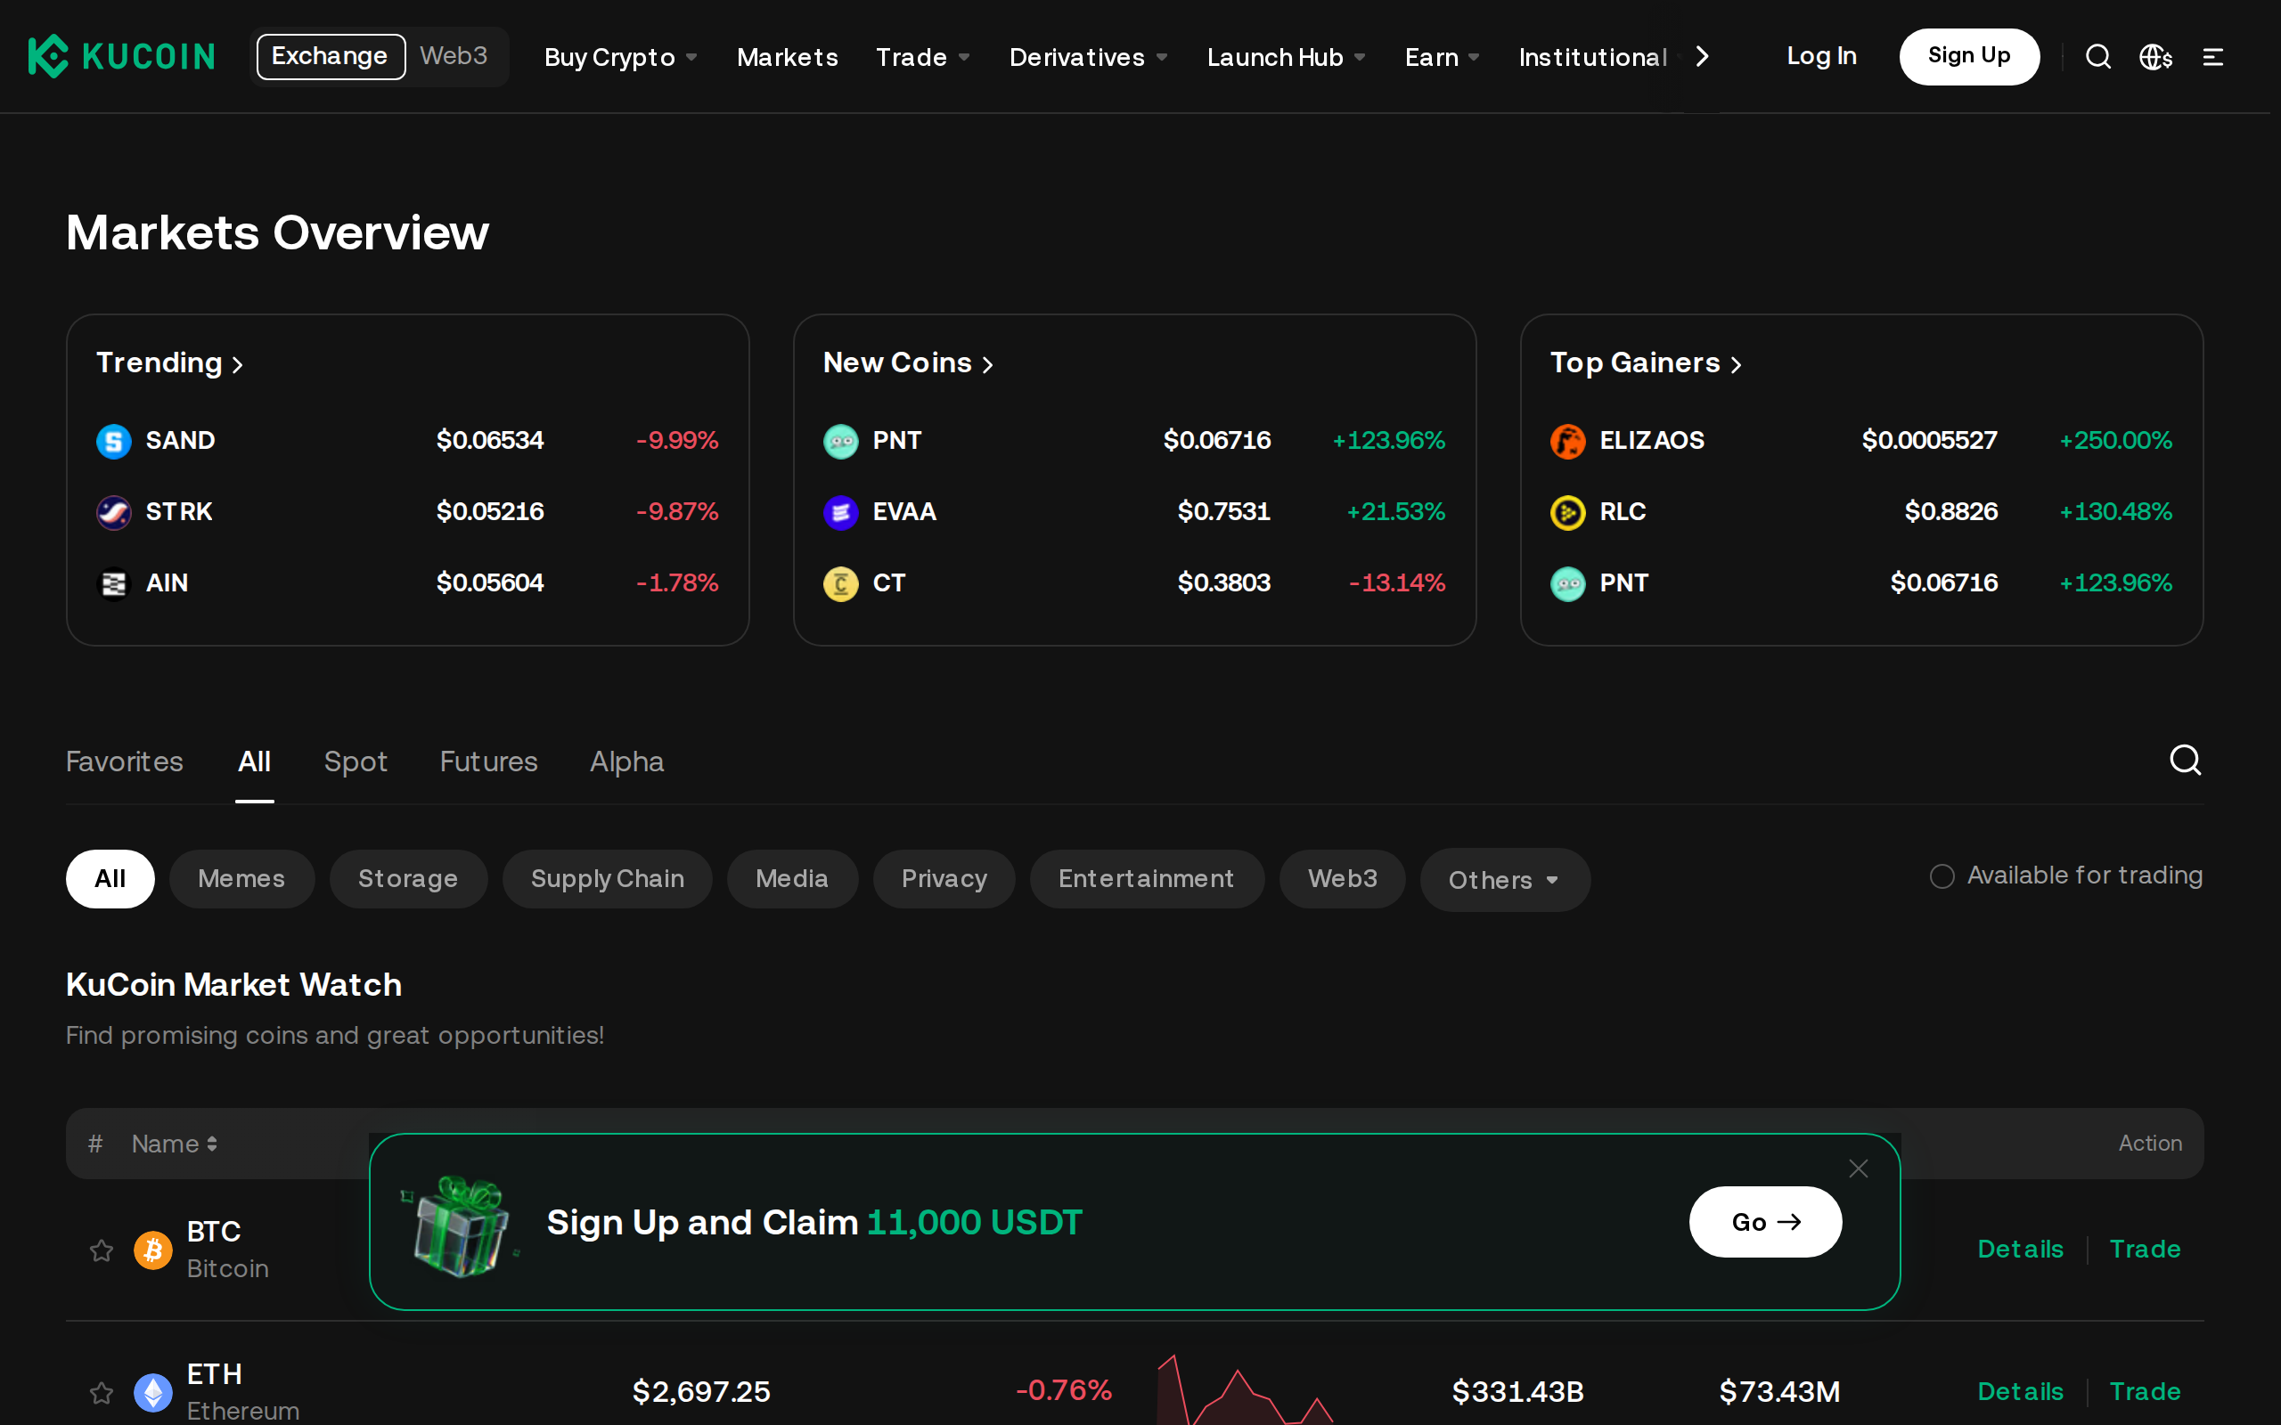Image resolution: width=2281 pixels, height=1425 pixels.
Task: Click the CT coin icon
Action: point(841,584)
